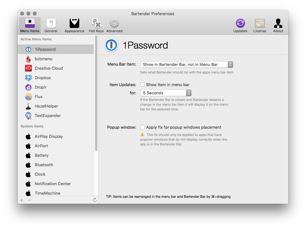Open the Menu Items preferences tab
306x229 pixels.
[x=30, y=26]
